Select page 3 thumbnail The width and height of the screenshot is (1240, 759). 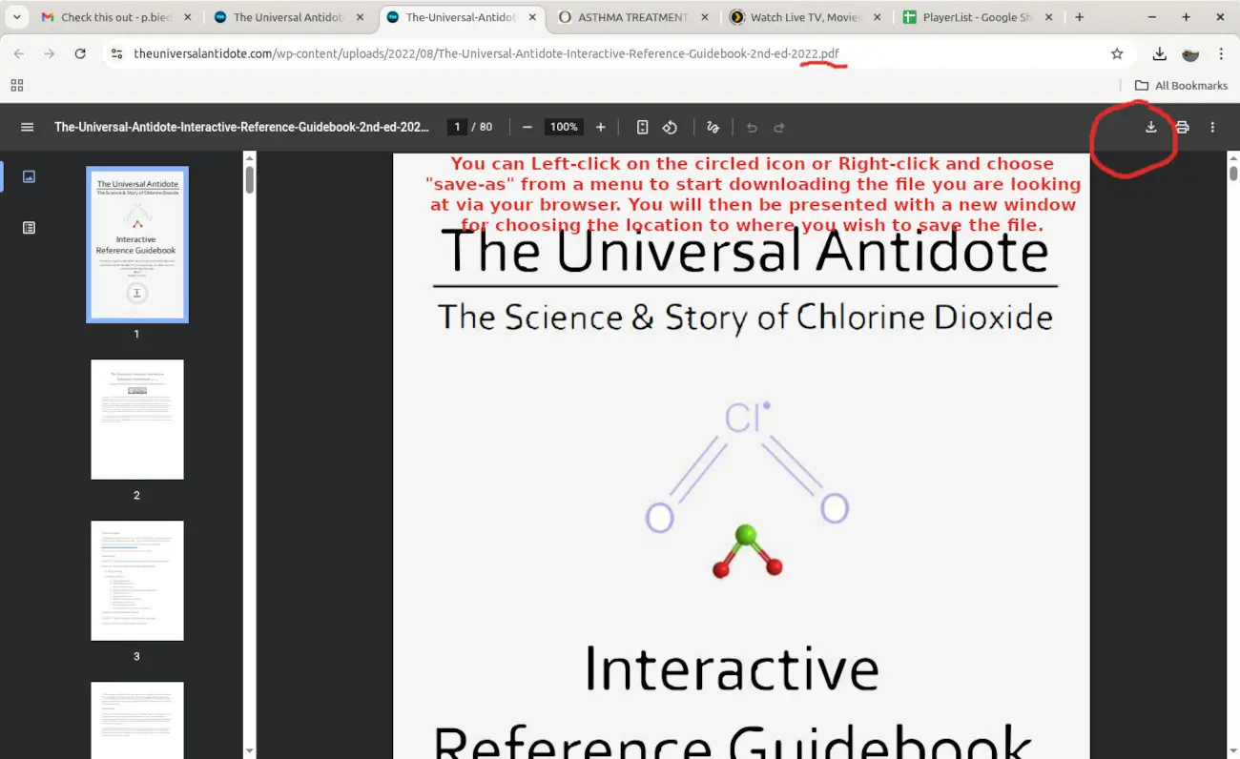137,581
